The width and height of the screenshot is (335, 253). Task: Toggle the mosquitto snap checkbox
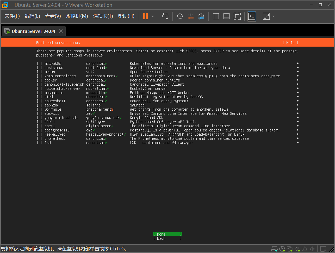pos(39,93)
